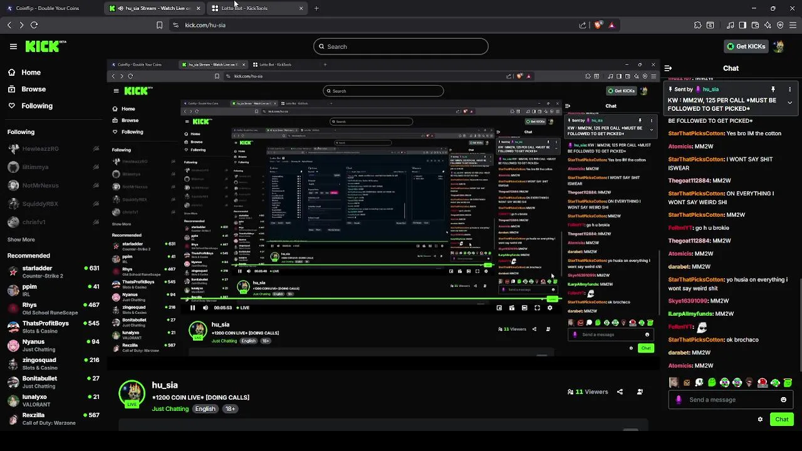802x451 pixels.
Task: Open Brave Shields icon in address bar
Action: [x=598, y=25]
